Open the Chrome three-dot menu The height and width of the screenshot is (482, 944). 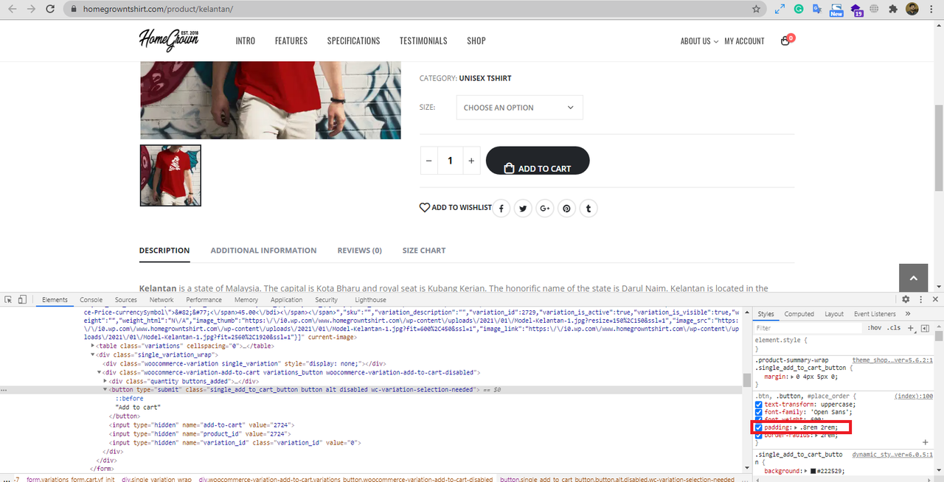[x=931, y=9]
